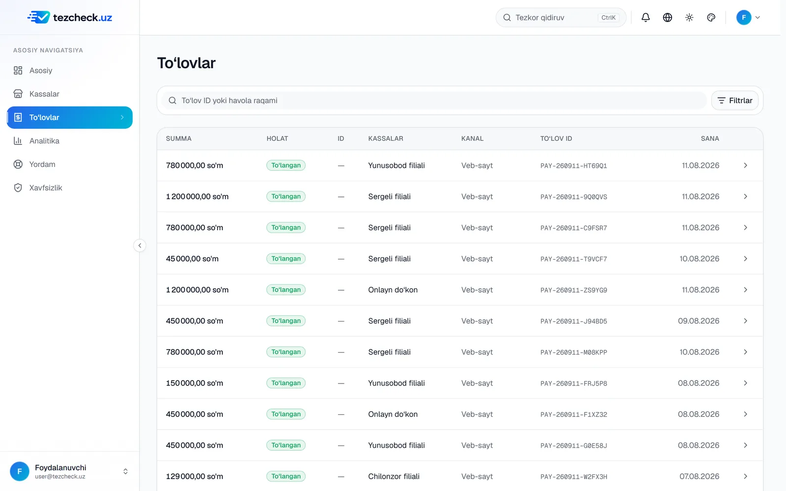
Task: Select payment ID PAY-260911-ZS9YG9
Action: point(574,290)
